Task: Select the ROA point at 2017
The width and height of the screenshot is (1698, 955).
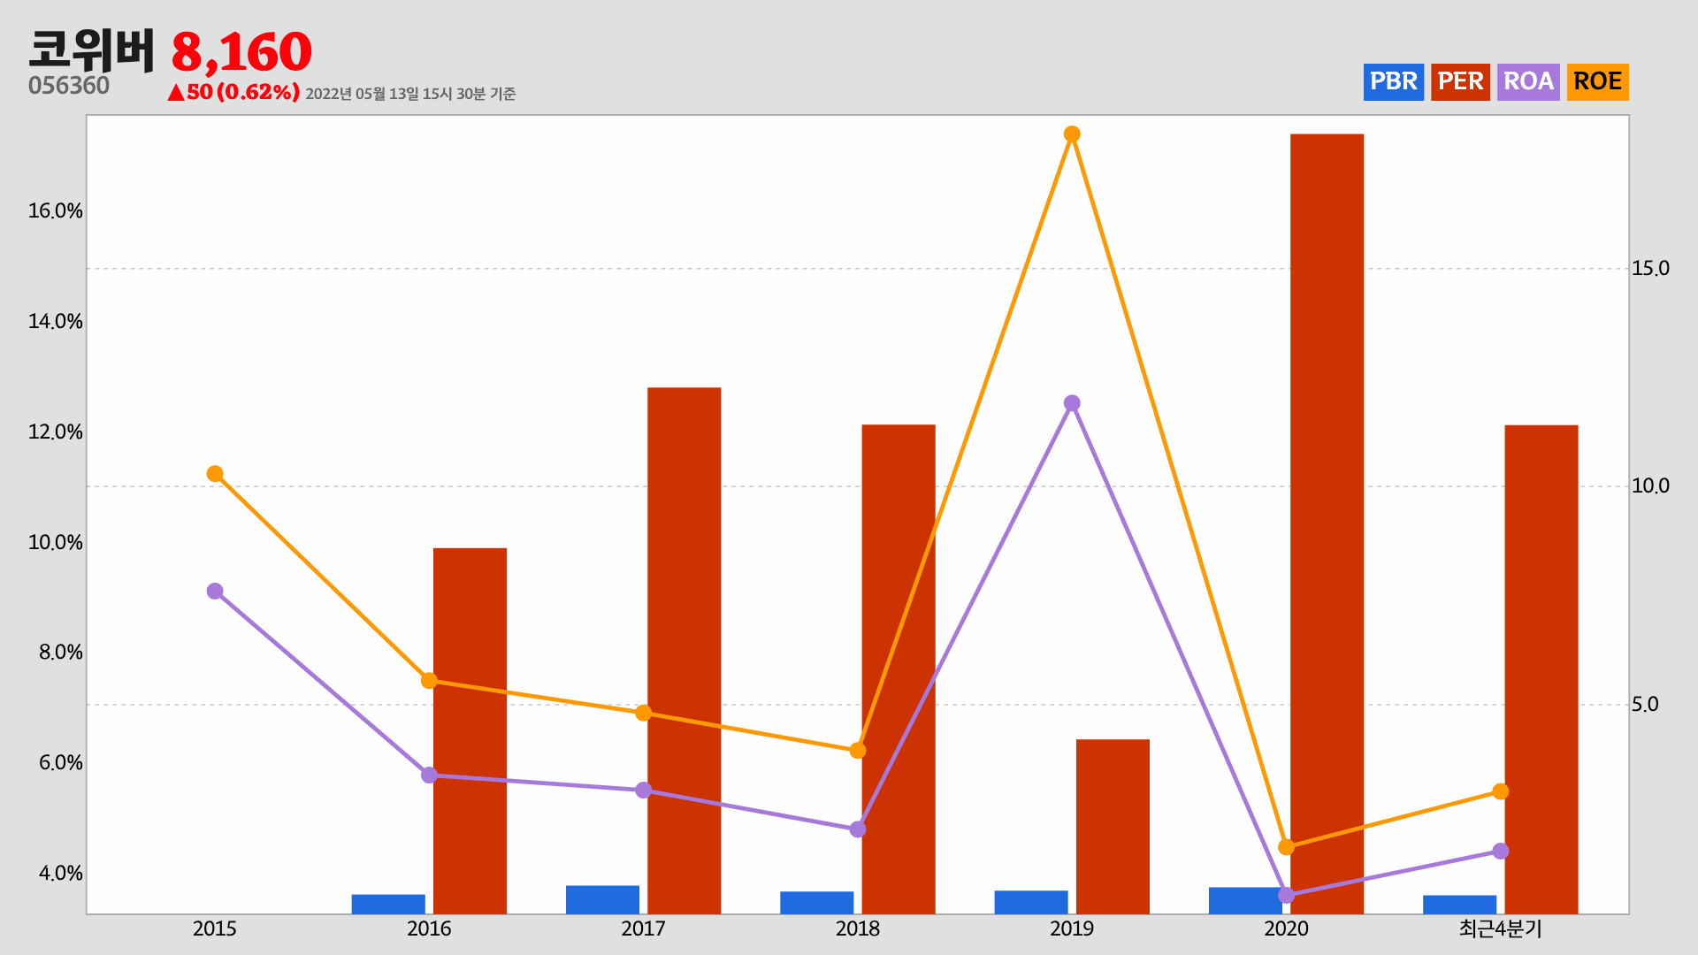Action: point(644,790)
